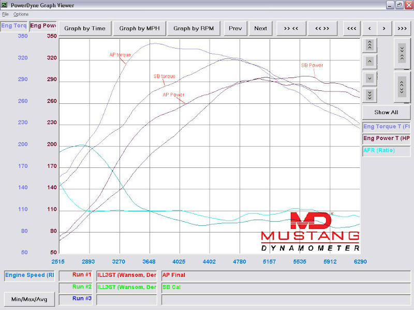Image resolution: width=414 pixels, height=310 pixels.
Task: Click the single left '<' pan button
Action: (369, 28)
